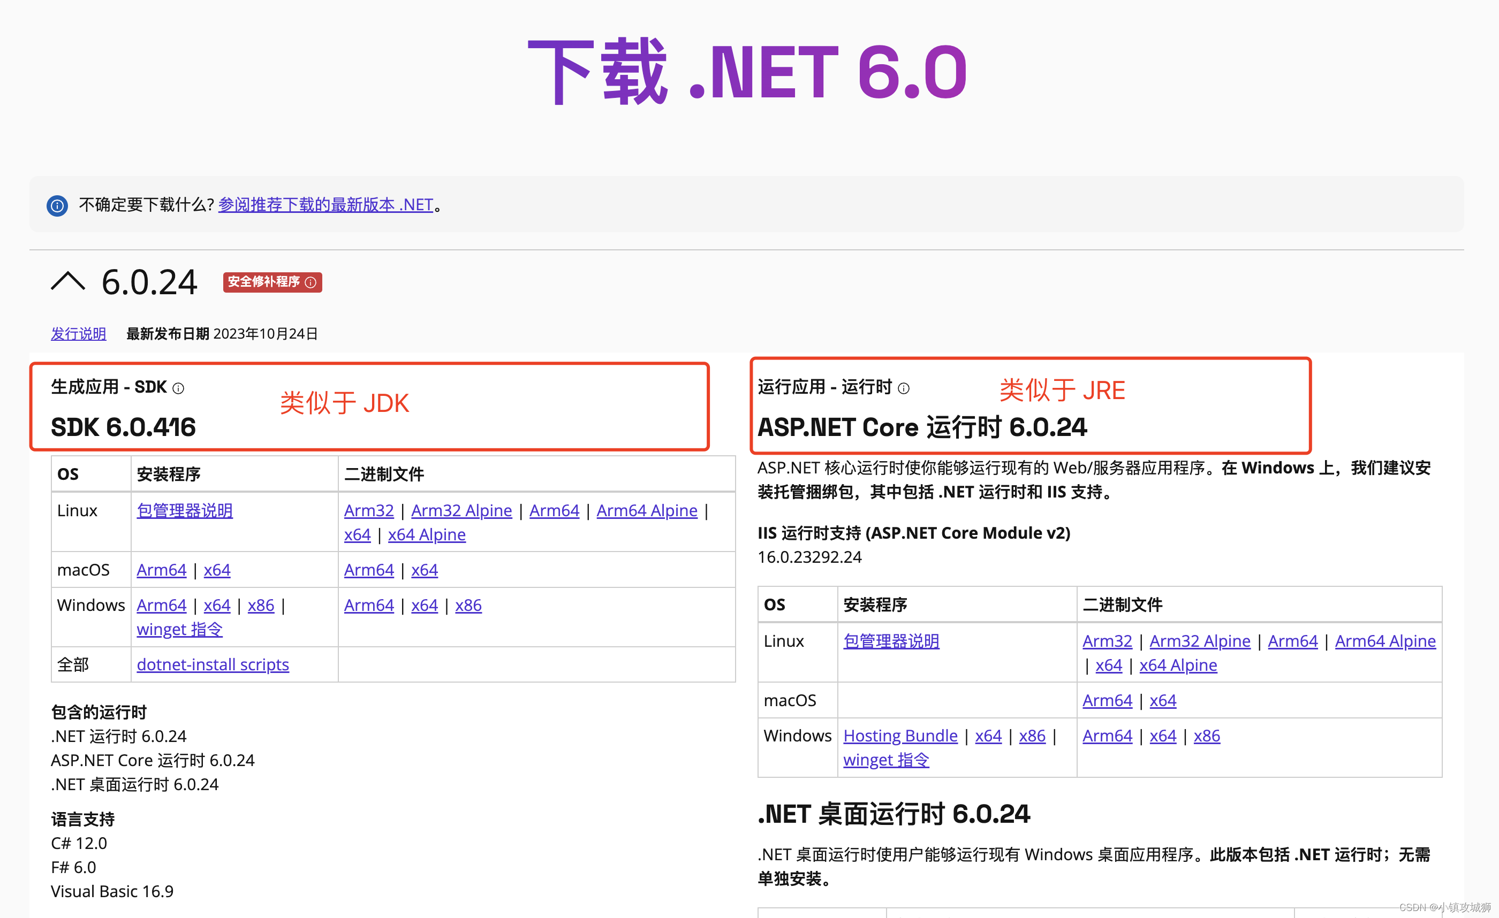
Task: Open ASP.NET runtime Windows winget 指令 link
Action: point(886,760)
